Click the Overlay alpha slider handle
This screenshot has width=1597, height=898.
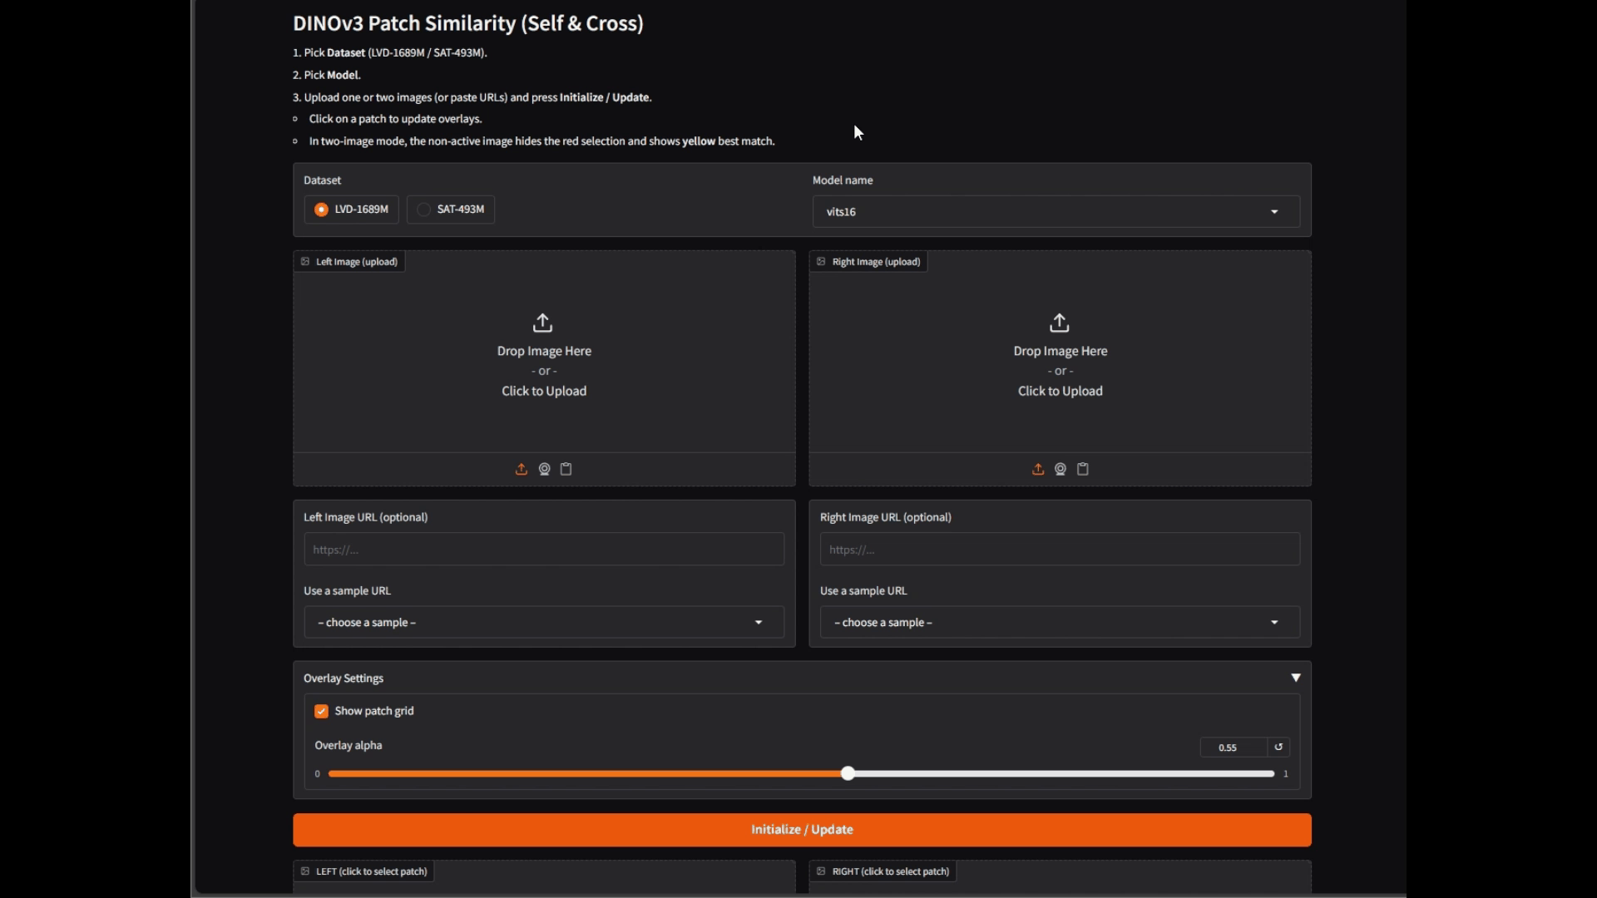click(x=848, y=773)
